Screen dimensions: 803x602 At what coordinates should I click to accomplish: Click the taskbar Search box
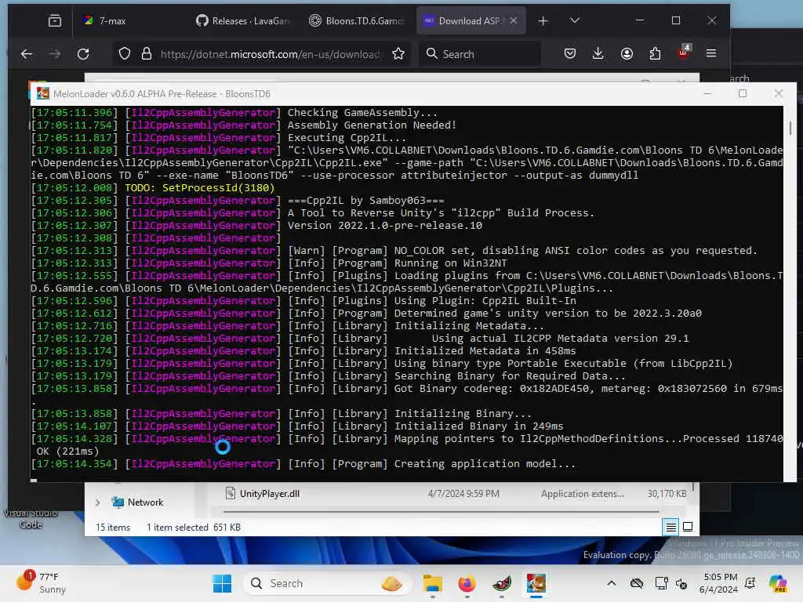coord(327,583)
